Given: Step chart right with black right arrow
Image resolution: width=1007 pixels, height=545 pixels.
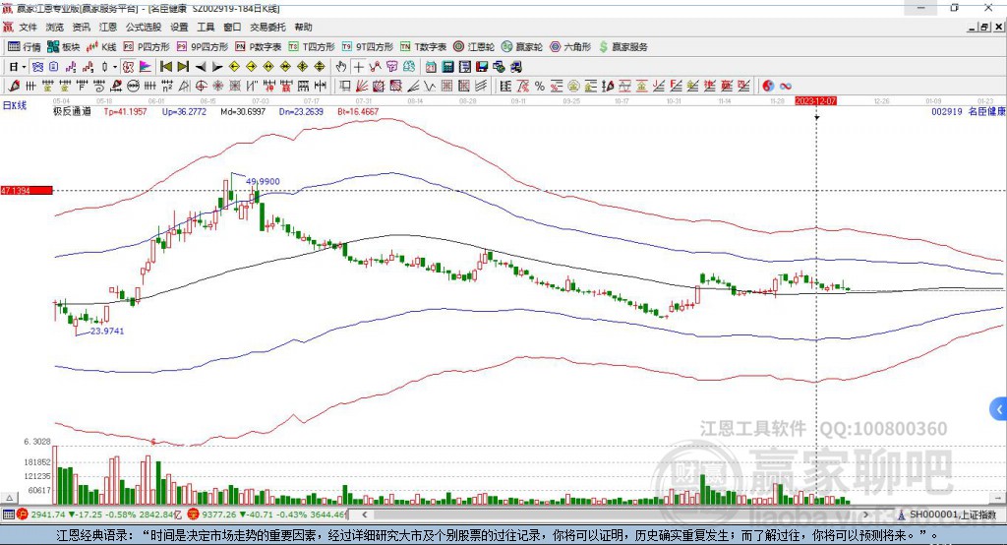Looking at the screenshot, I should coord(217,66).
